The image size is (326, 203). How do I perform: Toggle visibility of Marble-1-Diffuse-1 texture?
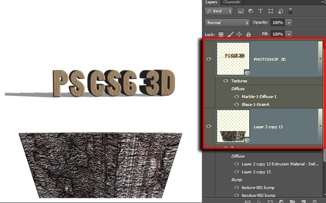point(236,96)
